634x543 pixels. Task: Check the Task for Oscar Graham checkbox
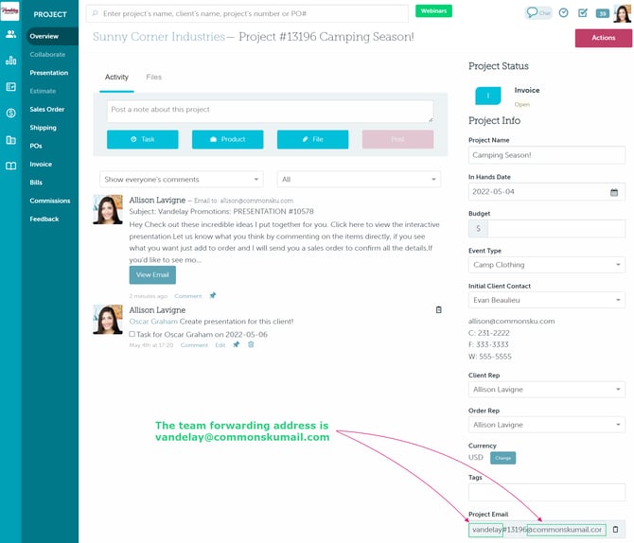pos(132,334)
